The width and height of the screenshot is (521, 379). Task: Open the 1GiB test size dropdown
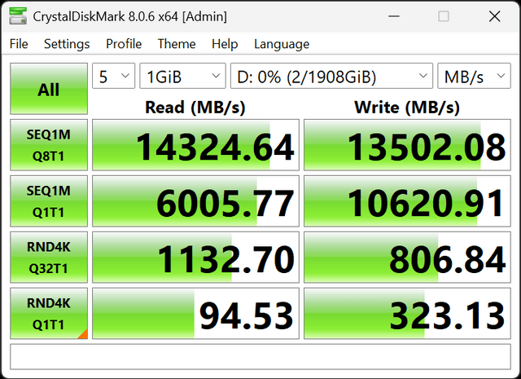click(x=182, y=76)
